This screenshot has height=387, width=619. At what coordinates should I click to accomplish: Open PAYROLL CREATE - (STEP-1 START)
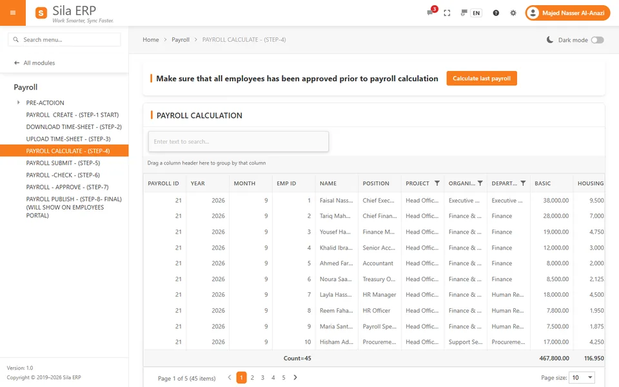pyautogui.click(x=72, y=115)
